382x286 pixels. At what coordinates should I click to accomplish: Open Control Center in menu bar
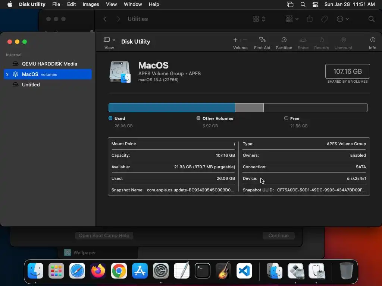tap(315, 4)
